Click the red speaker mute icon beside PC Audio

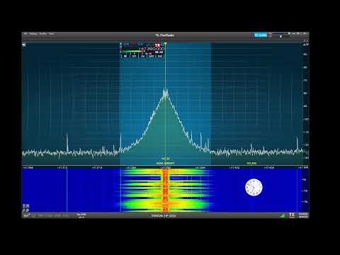pyautogui.click(x=271, y=35)
